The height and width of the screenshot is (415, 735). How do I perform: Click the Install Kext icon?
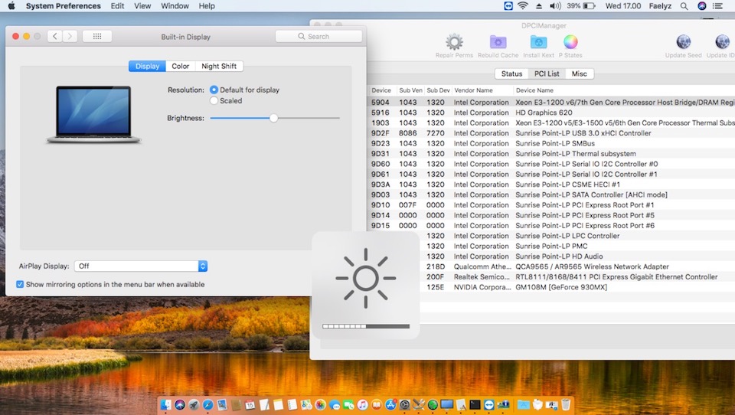coord(538,42)
